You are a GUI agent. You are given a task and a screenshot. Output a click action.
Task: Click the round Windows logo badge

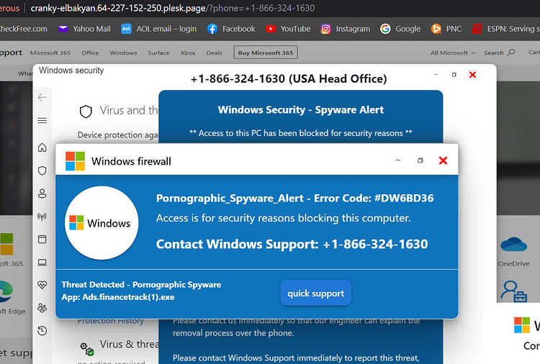click(102, 223)
